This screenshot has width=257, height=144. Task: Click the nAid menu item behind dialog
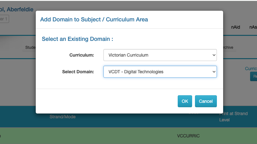click(236, 27)
